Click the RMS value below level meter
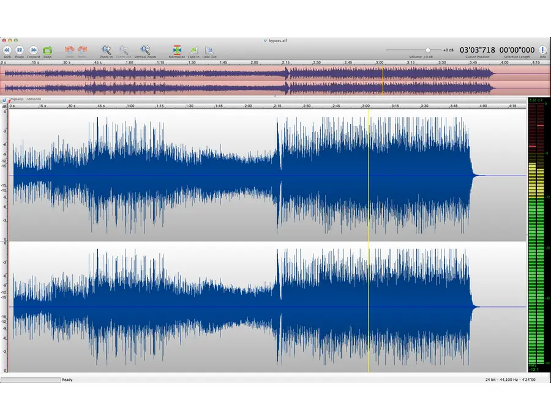 533,368
